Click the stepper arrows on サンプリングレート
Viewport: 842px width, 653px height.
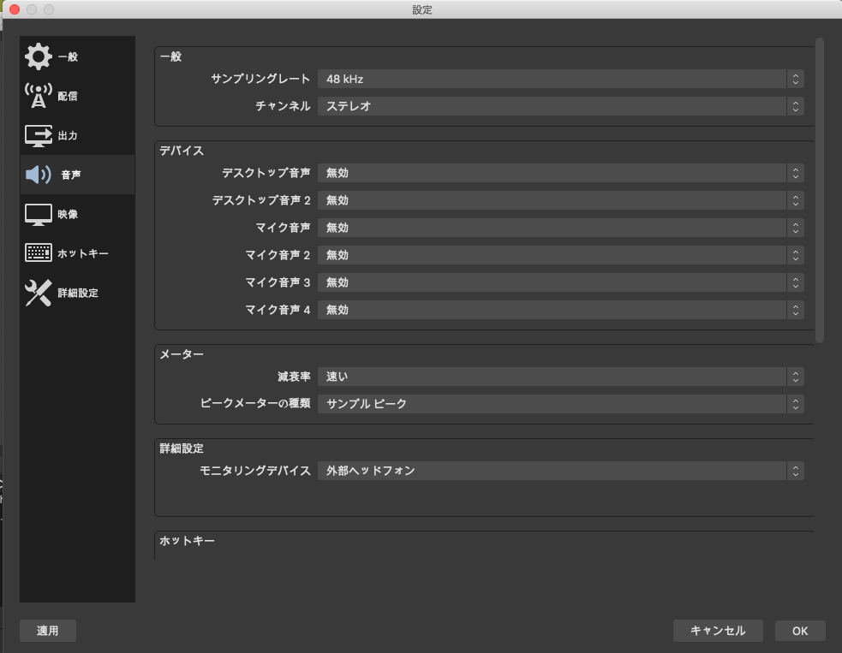[x=795, y=79]
